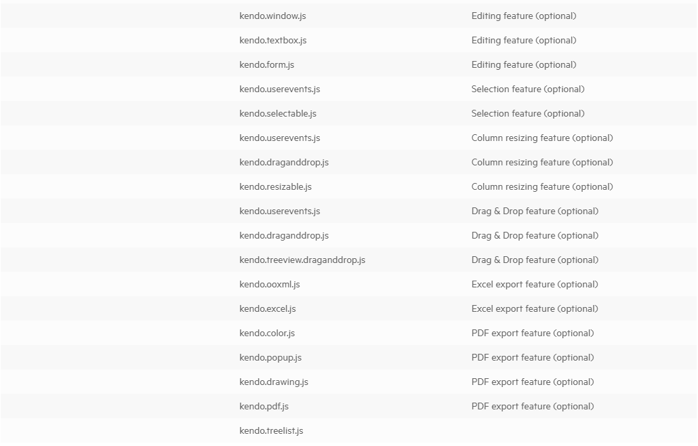Click kendo.color.js file name
The image size is (698, 446).
(267, 333)
